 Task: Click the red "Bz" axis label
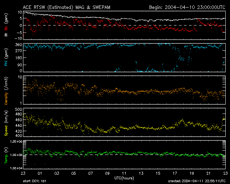pos(6,28)
